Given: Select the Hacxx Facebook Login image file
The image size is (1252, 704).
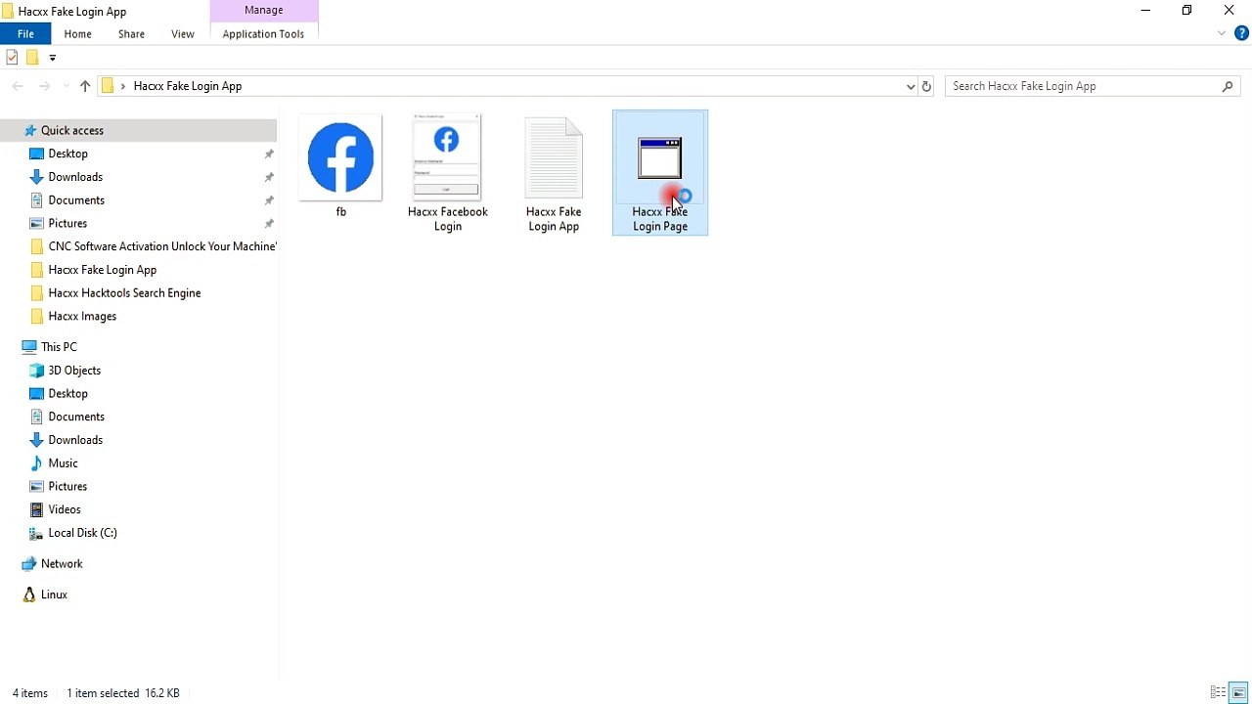Looking at the screenshot, I should point(447,173).
